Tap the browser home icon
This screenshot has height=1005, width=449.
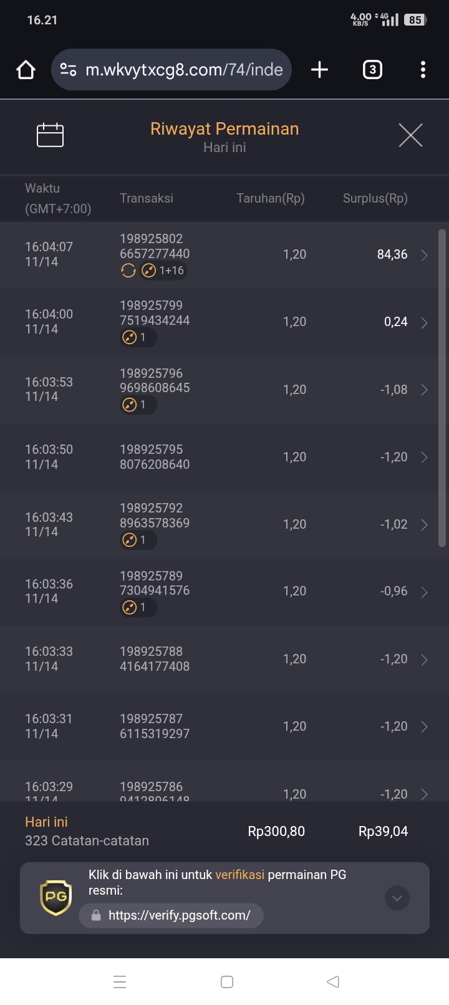tap(26, 70)
